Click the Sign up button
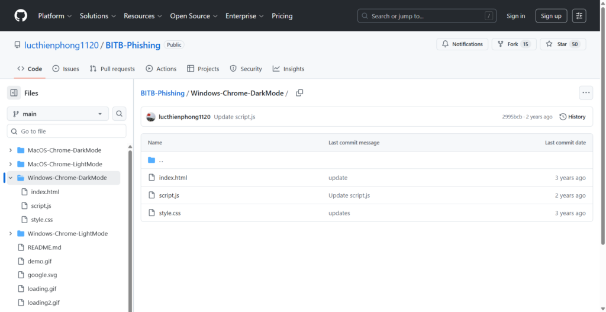 coord(551,16)
